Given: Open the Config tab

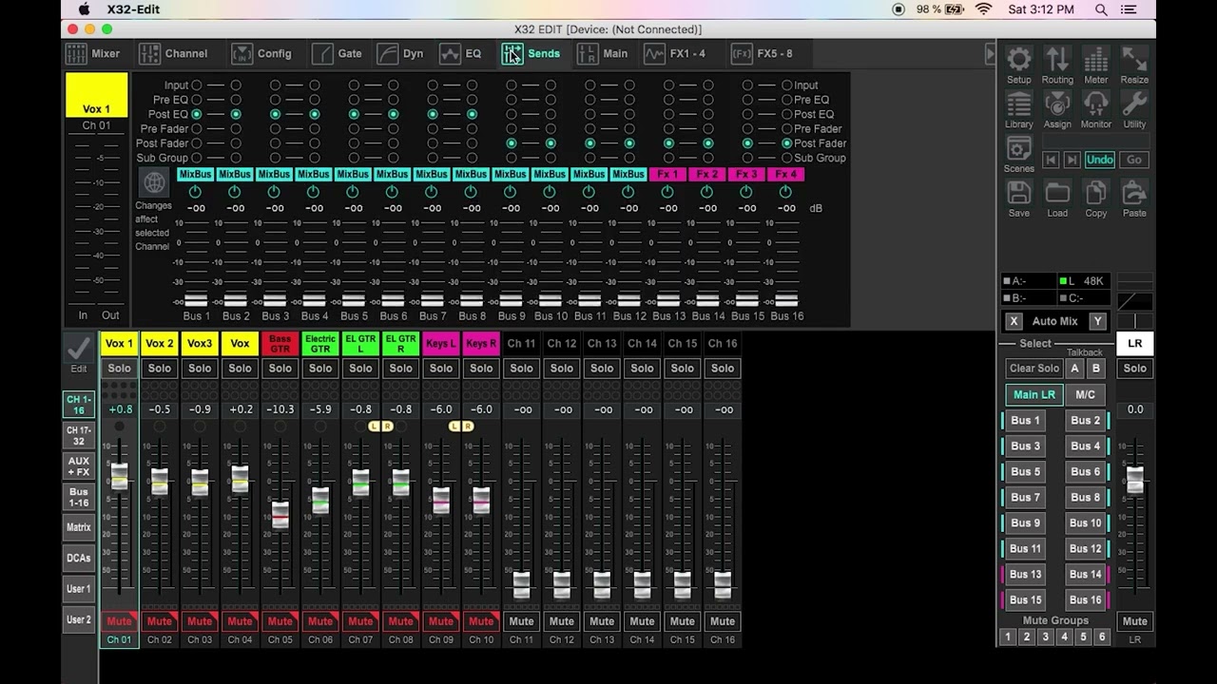Looking at the screenshot, I should pyautogui.click(x=261, y=53).
